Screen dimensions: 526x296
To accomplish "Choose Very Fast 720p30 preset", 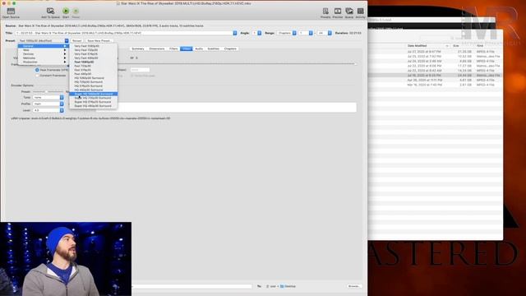I will (x=93, y=50).
